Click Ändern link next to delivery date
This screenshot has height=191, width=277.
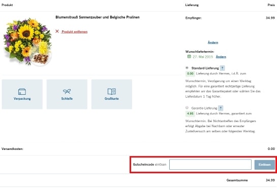(221, 57)
